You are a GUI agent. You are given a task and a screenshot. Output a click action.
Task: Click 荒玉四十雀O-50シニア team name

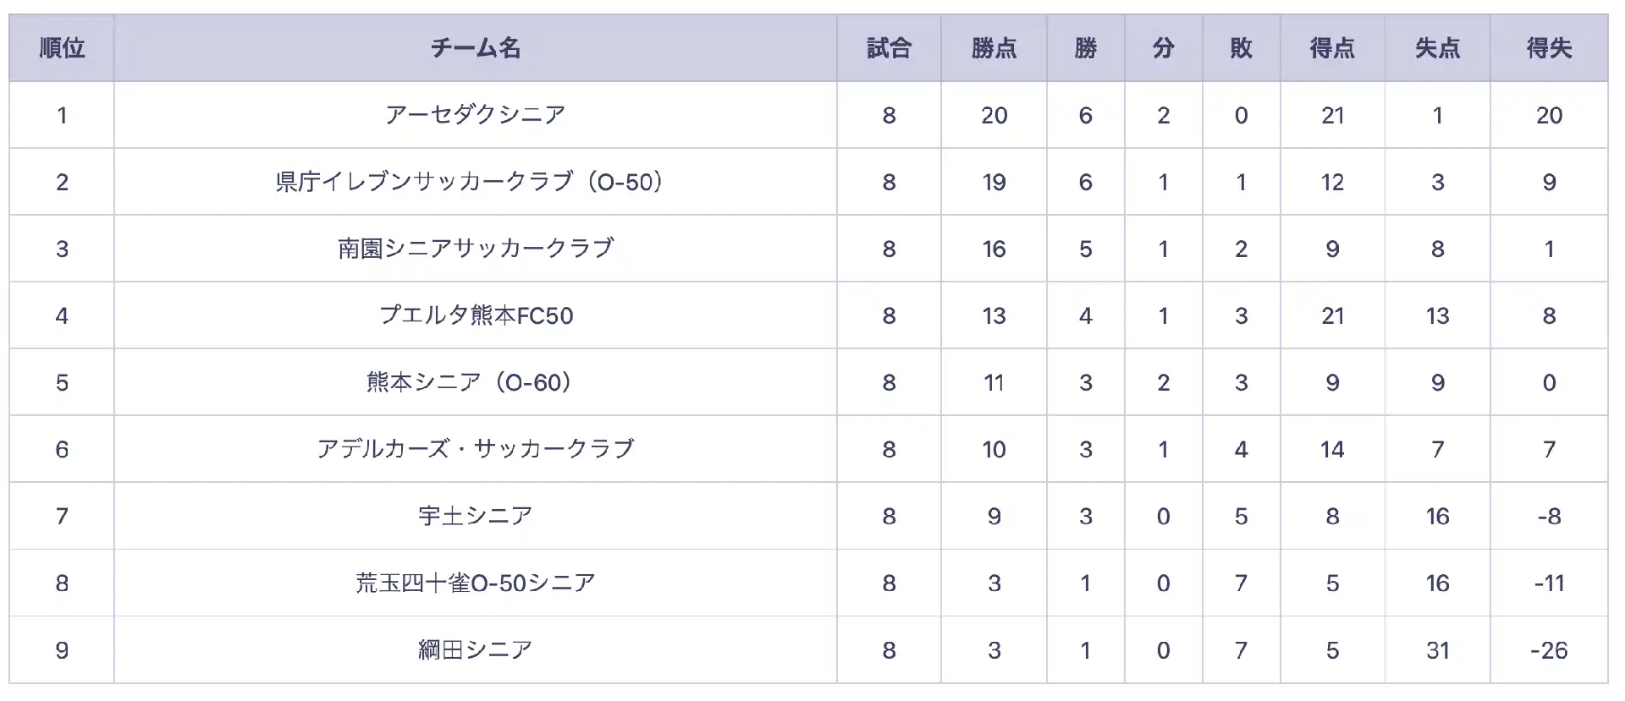tap(476, 583)
